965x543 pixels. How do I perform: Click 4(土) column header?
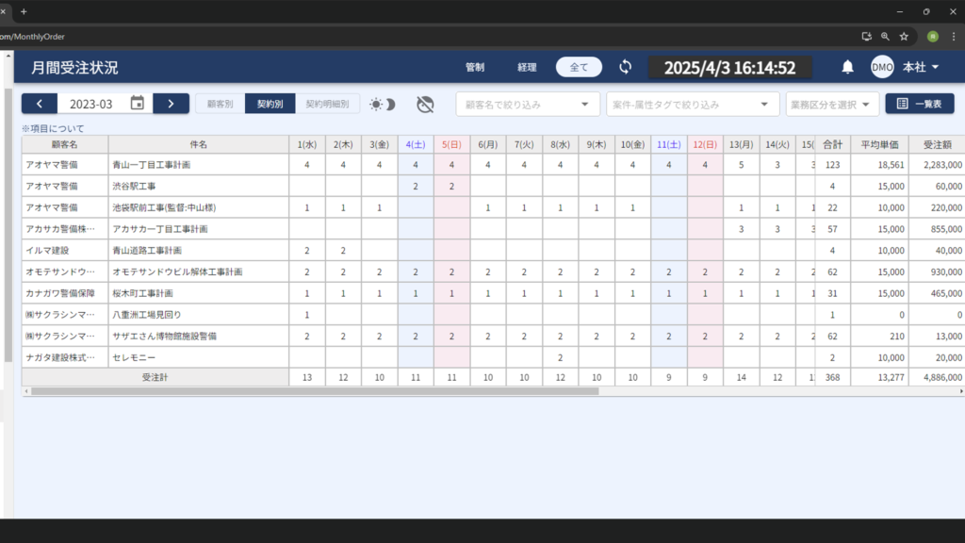point(416,144)
